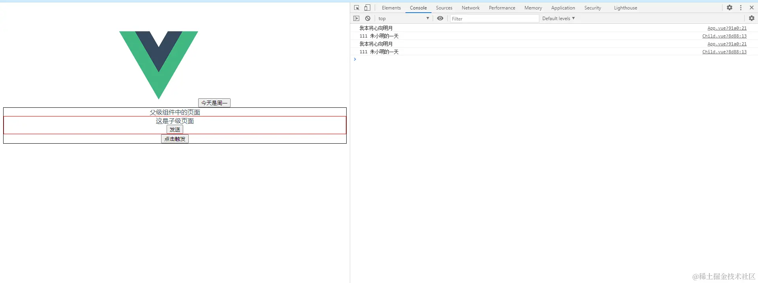Focus the console Filter field
The width and height of the screenshot is (758, 283).
[494, 19]
